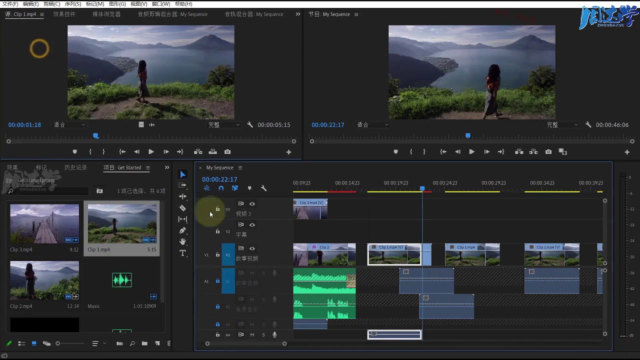Create new bin in project panel
The width and height of the screenshot is (640, 360).
tap(144, 343)
